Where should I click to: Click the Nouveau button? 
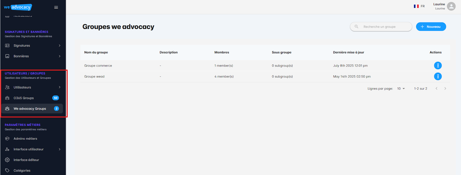click(x=431, y=27)
